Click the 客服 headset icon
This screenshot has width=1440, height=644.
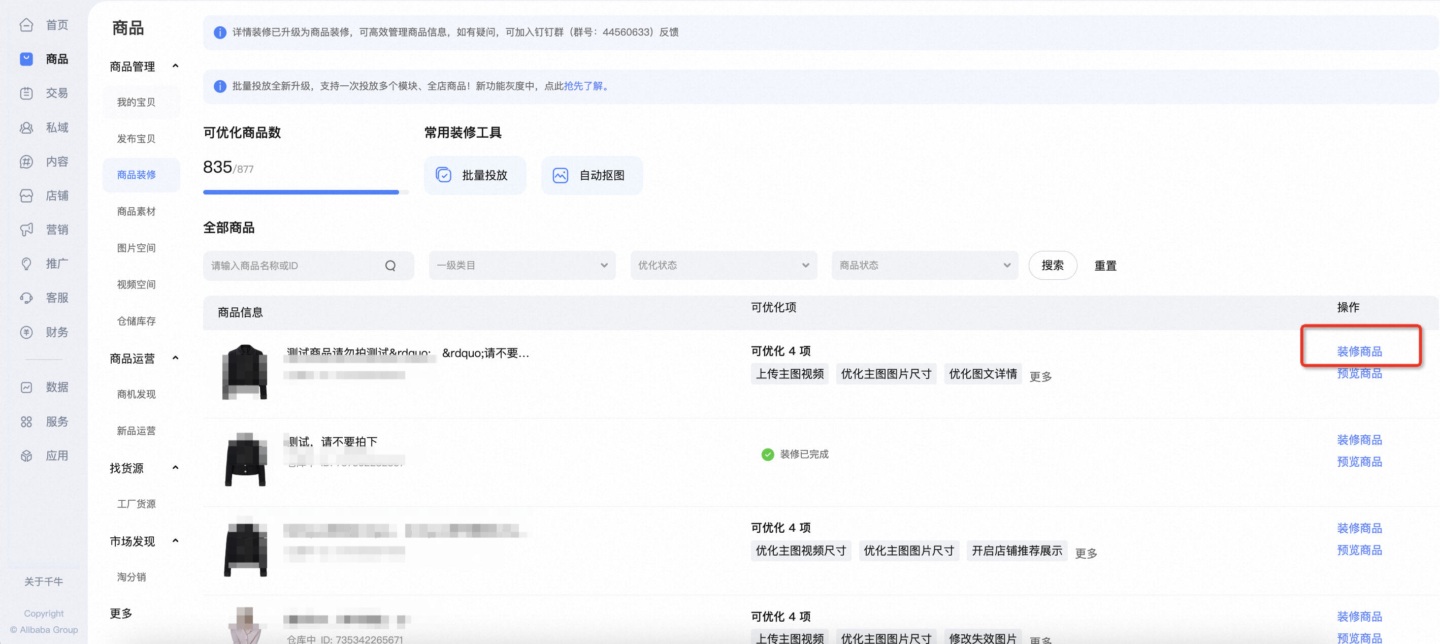point(26,298)
